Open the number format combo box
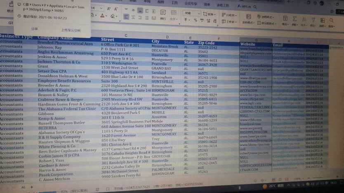The image size is (344, 193). (x=192, y=14)
